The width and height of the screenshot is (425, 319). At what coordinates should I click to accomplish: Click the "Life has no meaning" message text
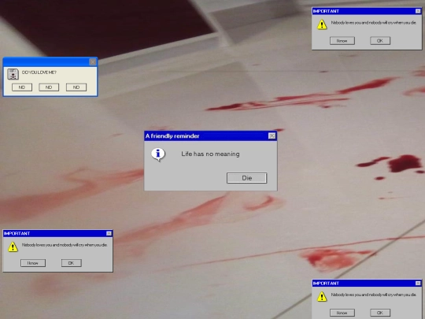[x=210, y=154]
